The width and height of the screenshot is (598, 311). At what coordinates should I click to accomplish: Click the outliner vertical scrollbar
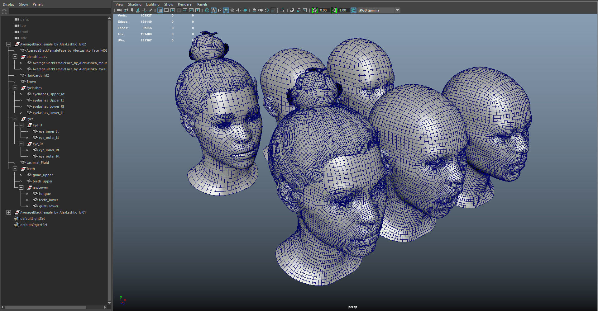tap(109, 160)
